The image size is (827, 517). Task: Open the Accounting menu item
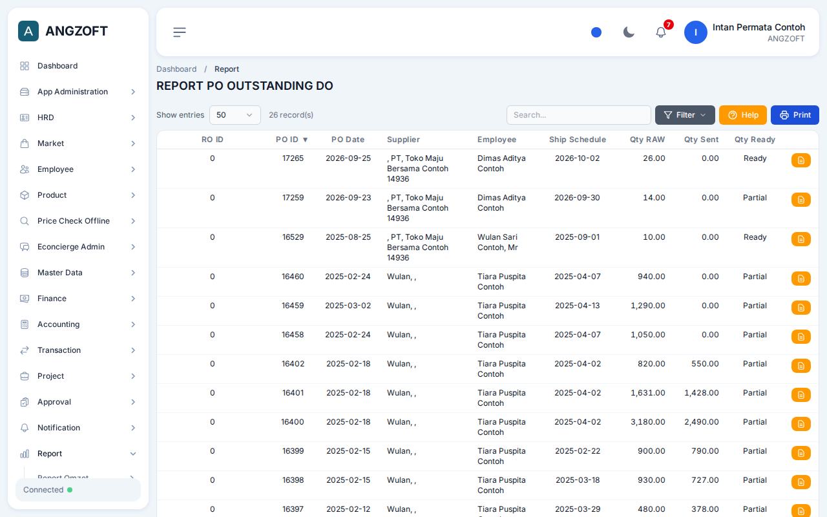78,324
